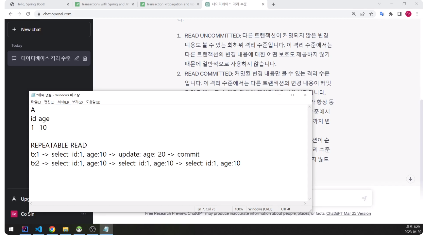This screenshot has height=235, width=423.
Task: Click Notepad's horizontal scrollbar left arrow
Action: click(x=31, y=203)
